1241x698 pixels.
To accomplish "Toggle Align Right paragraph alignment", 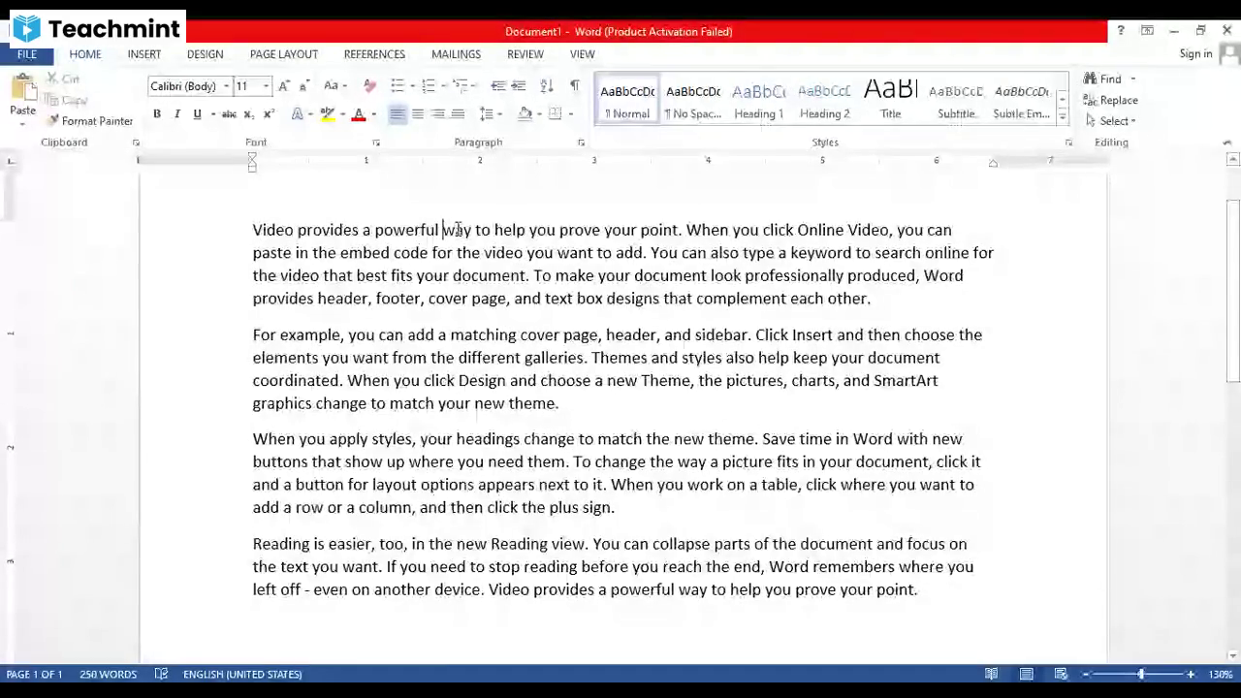I will tap(438, 114).
